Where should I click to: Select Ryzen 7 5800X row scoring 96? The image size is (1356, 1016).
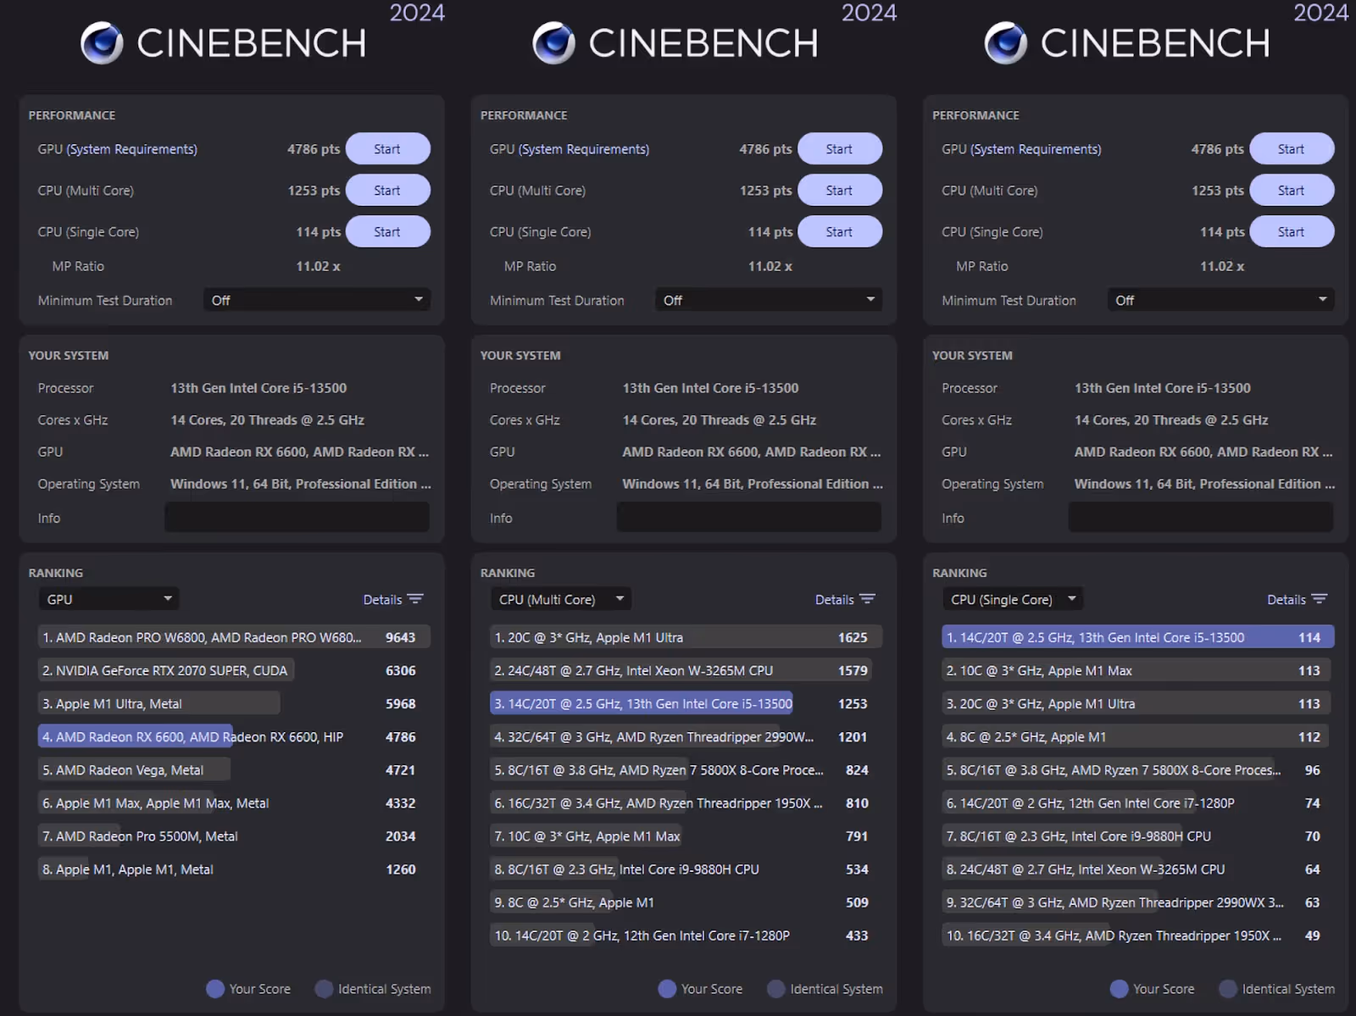tap(1138, 769)
